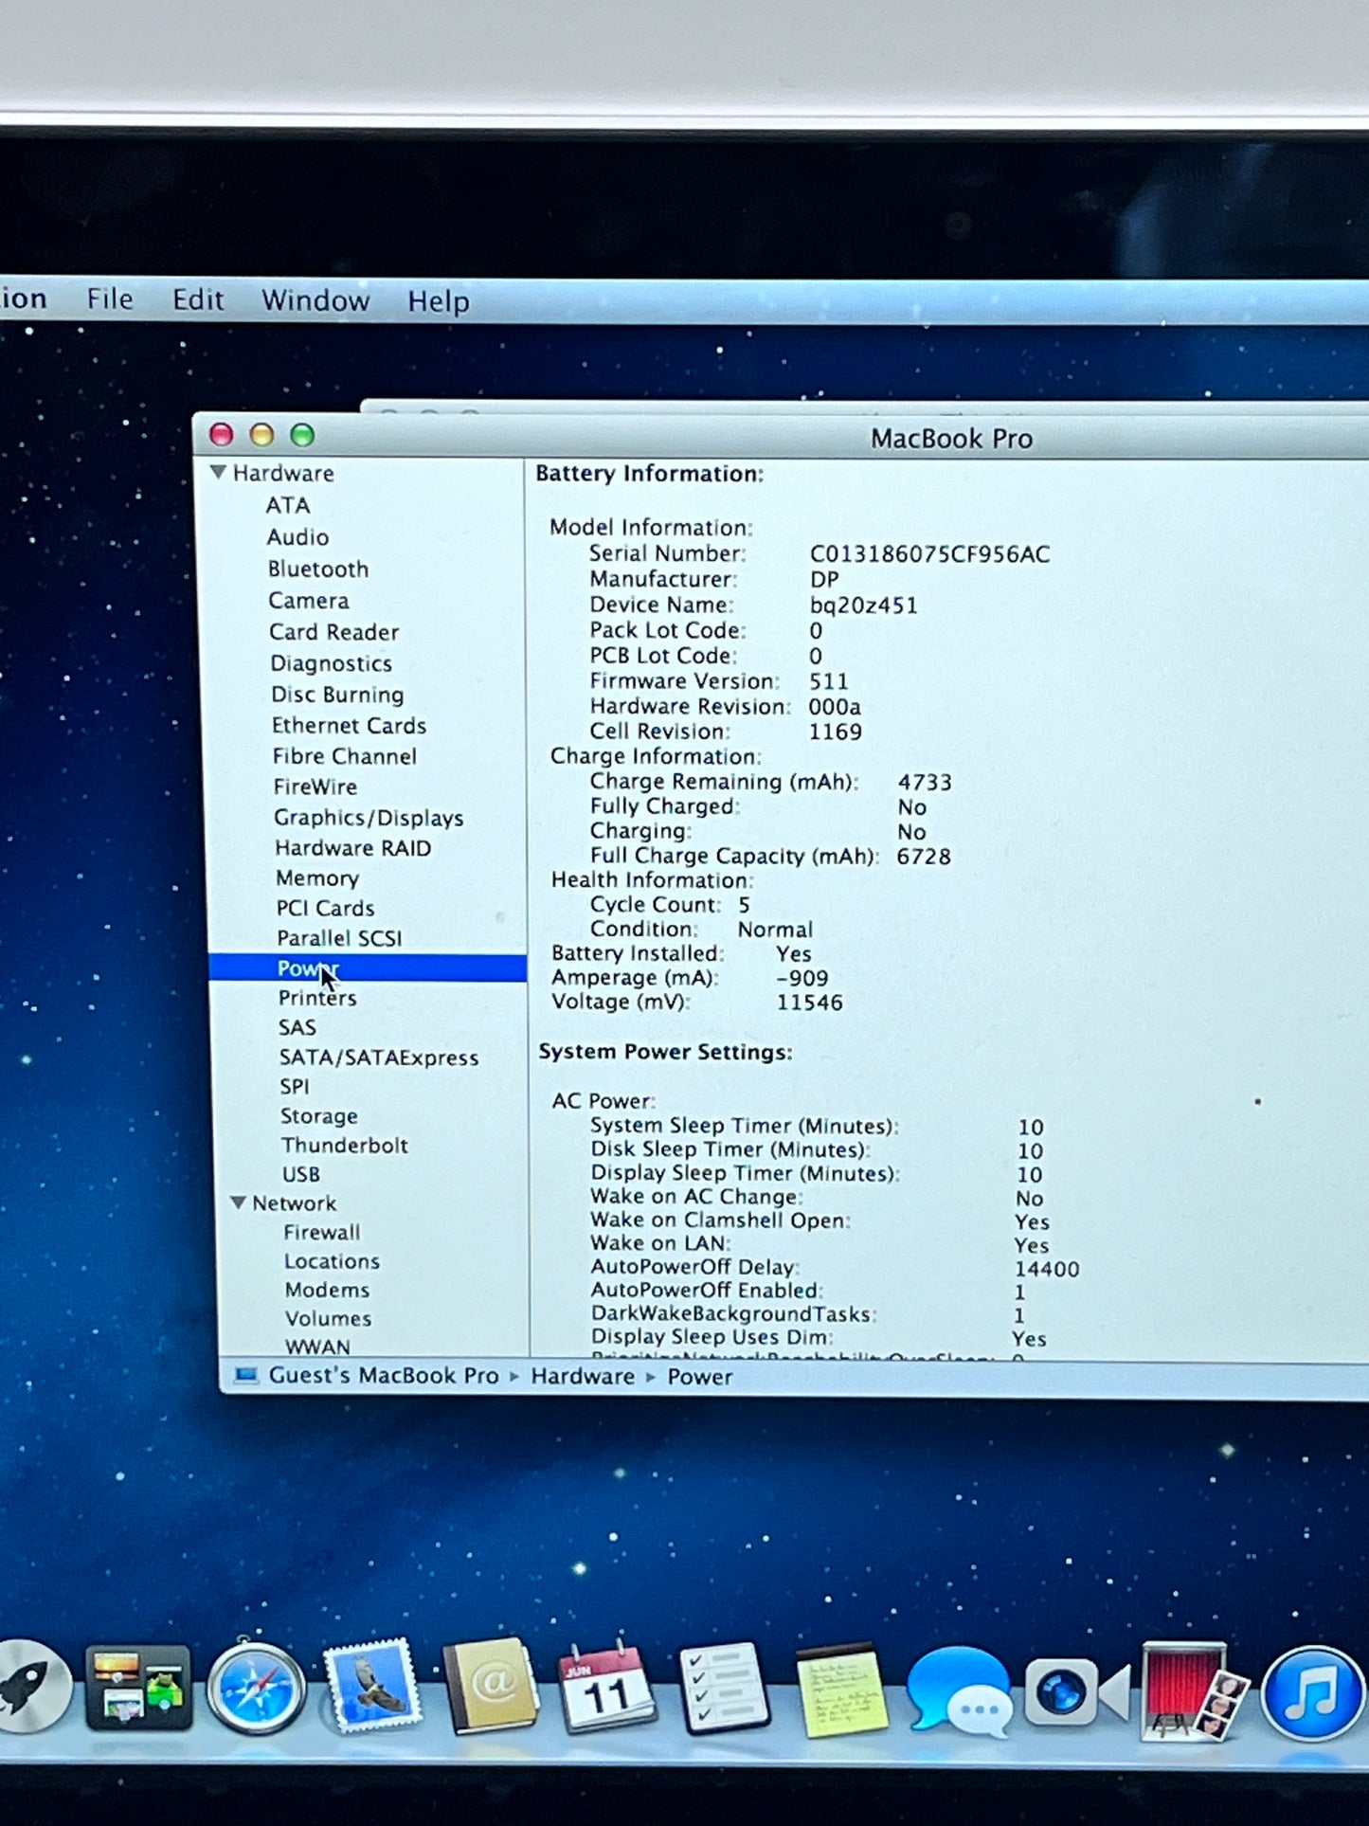Click Hardware segment in the bottom path bar
Image resolution: width=1369 pixels, height=1826 pixels.
pos(583,1376)
